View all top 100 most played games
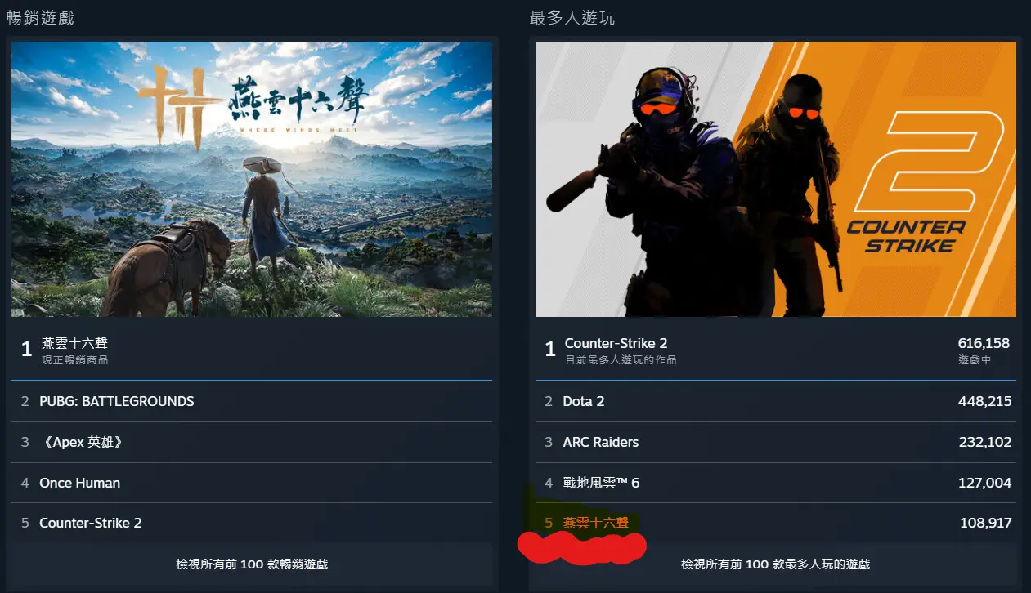Viewport: 1031px width, 593px height. click(x=776, y=564)
